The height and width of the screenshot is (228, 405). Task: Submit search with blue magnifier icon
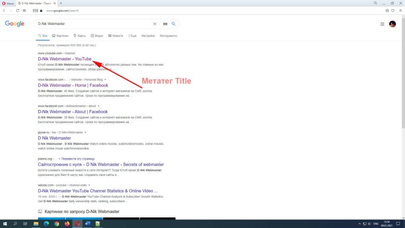click(174, 24)
